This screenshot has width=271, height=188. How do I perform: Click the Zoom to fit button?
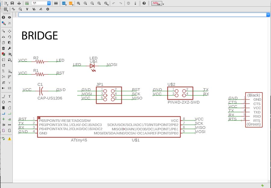(78, 3)
